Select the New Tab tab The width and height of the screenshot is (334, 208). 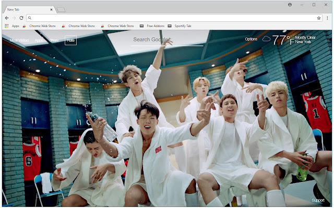tap(29, 9)
